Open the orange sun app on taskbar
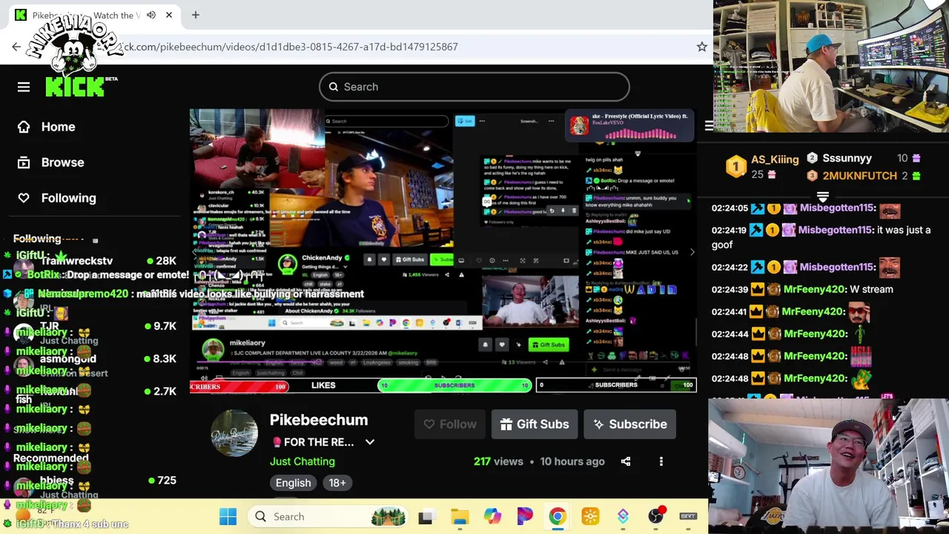The image size is (949, 534). click(x=590, y=516)
